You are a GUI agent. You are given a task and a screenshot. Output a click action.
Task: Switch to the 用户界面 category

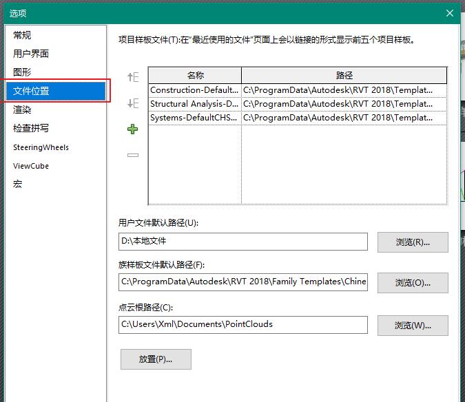click(x=31, y=54)
